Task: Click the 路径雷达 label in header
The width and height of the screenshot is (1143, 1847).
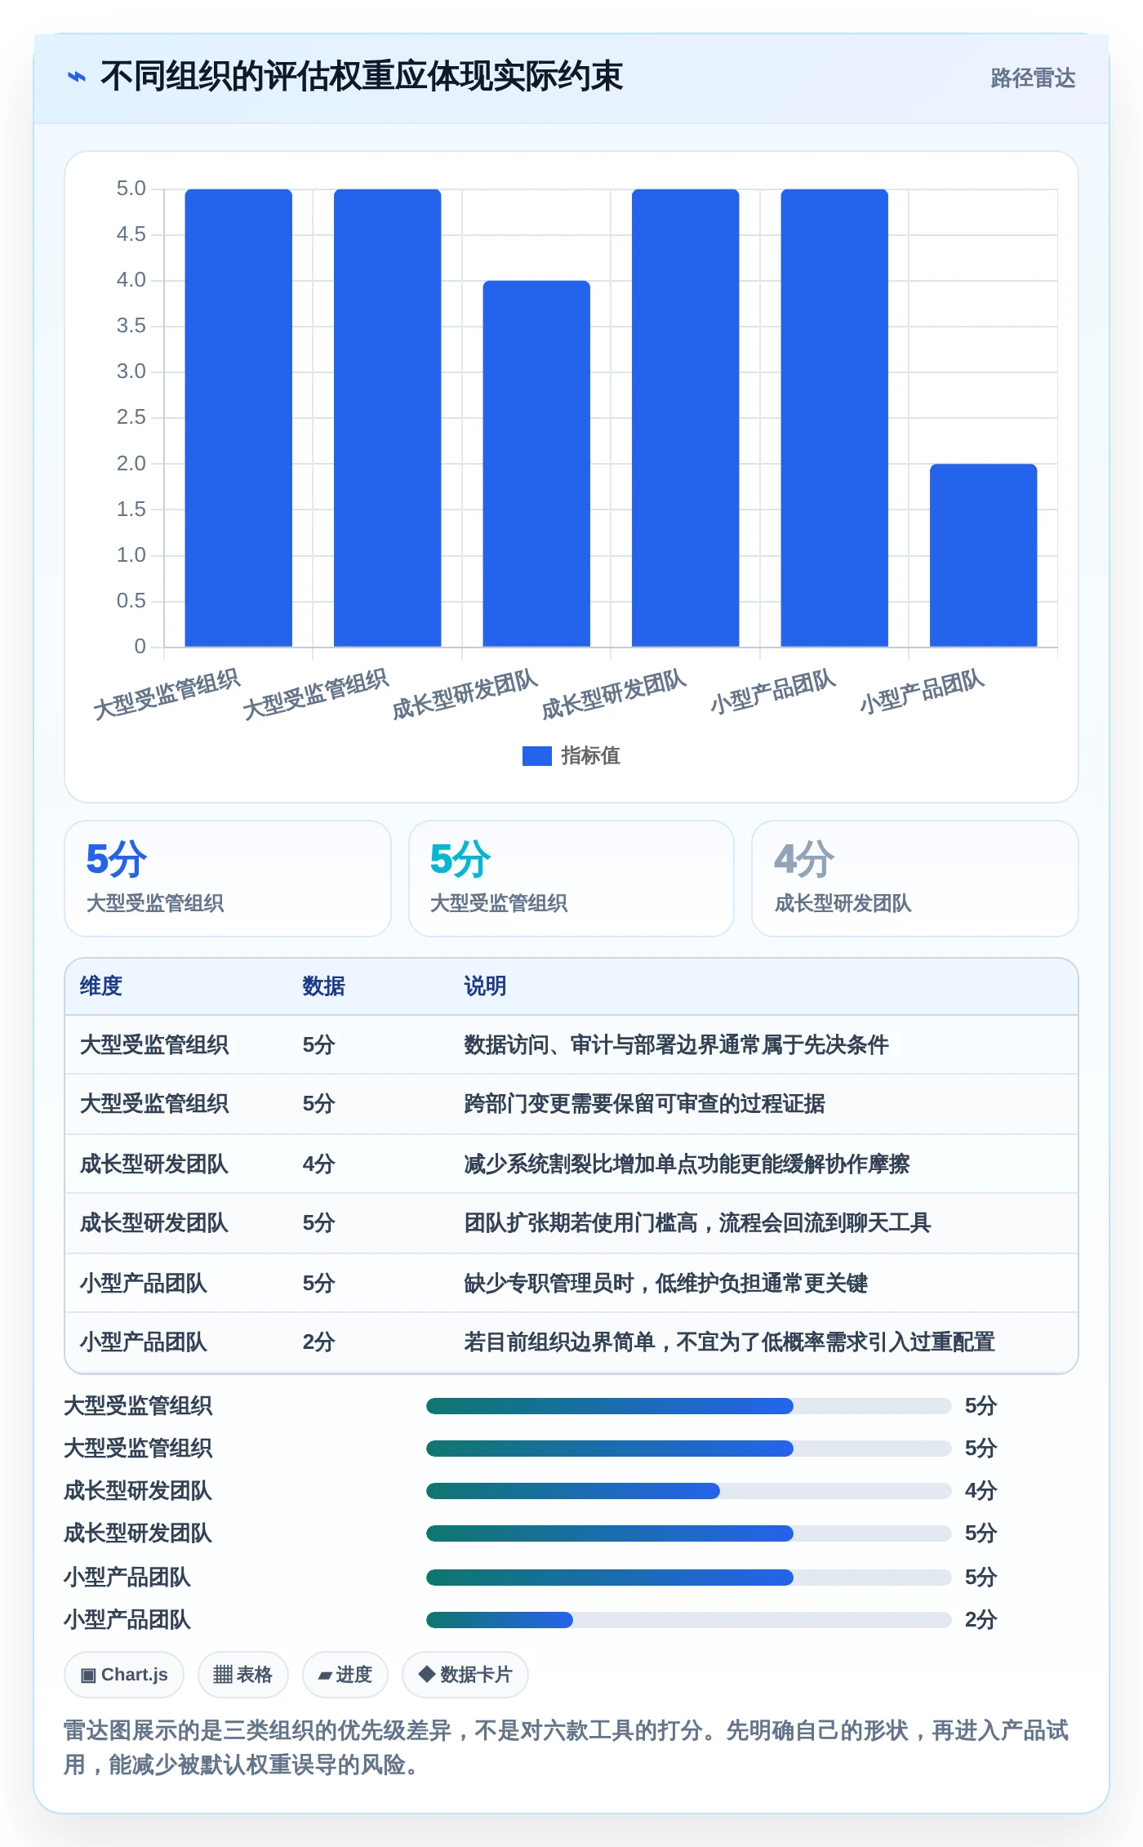Action: (1033, 78)
